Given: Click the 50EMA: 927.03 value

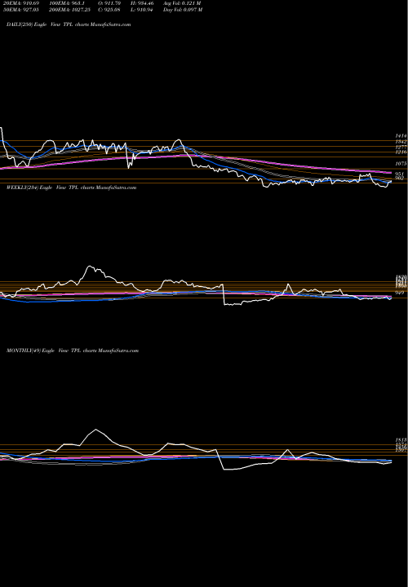Looking at the screenshot, I should 20,10.
